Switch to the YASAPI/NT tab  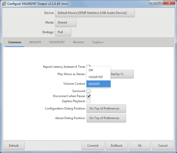[57, 42]
